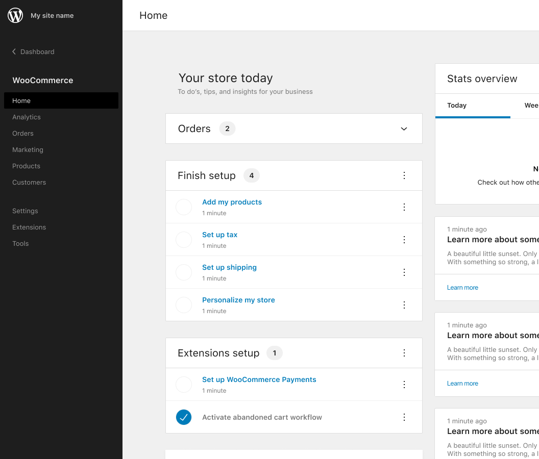Open options for Activate abandoned cart workflow
The height and width of the screenshot is (459, 539).
404,417
